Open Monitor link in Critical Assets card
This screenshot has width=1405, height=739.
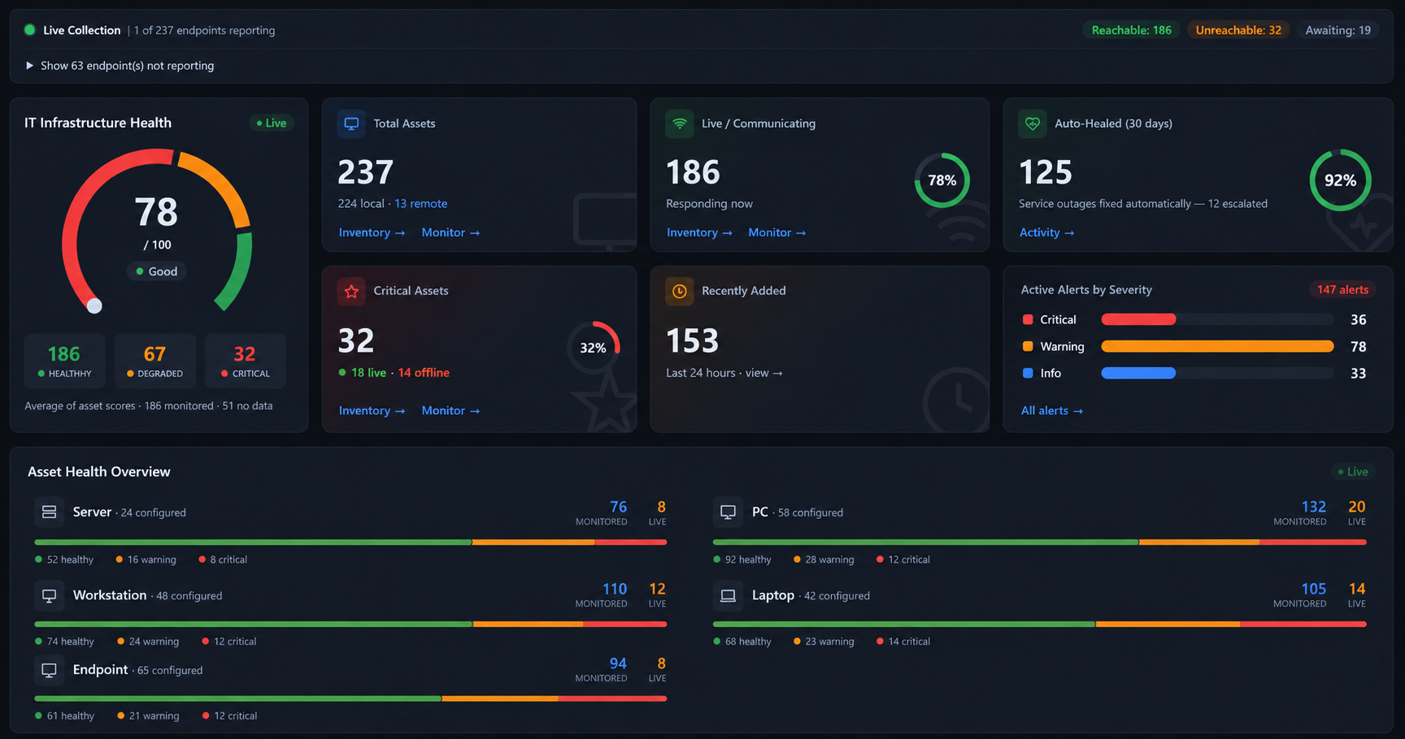(x=450, y=411)
